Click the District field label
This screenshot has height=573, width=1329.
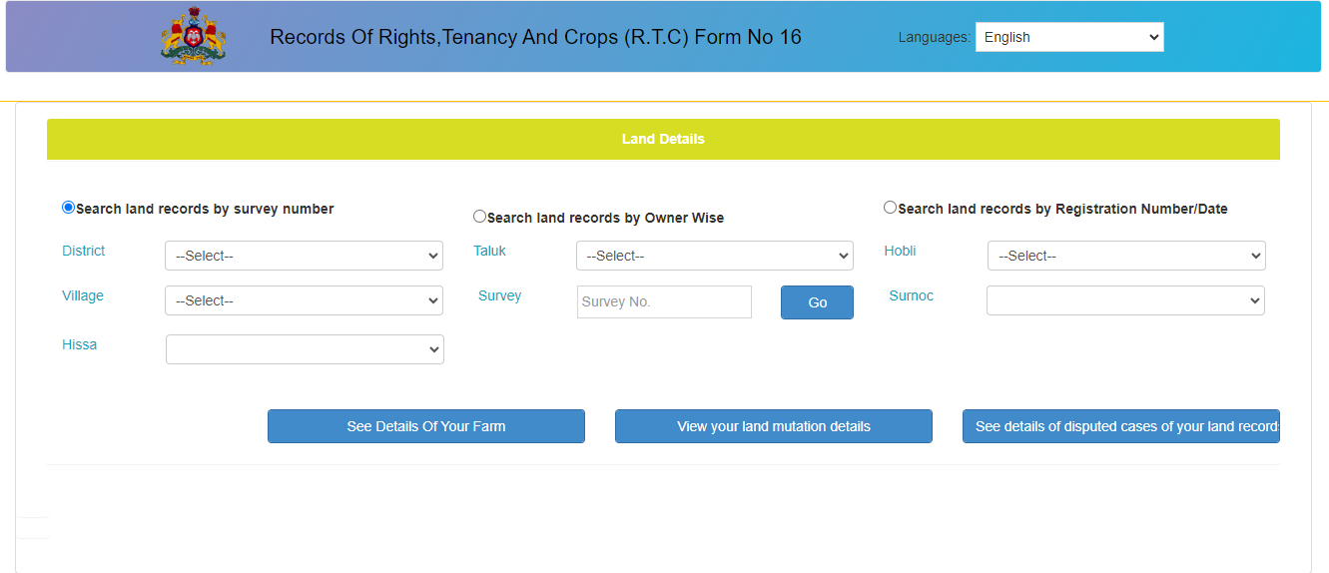[x=84, y=251]
